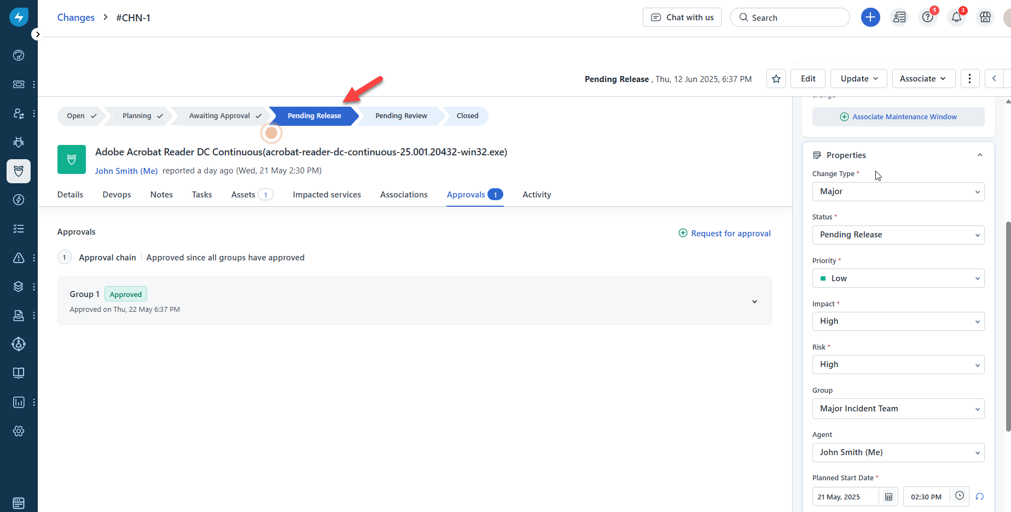Screen dimensions: 1011x512
Task: Click the Freshservice lightning logo
Action: coord(19,17)
